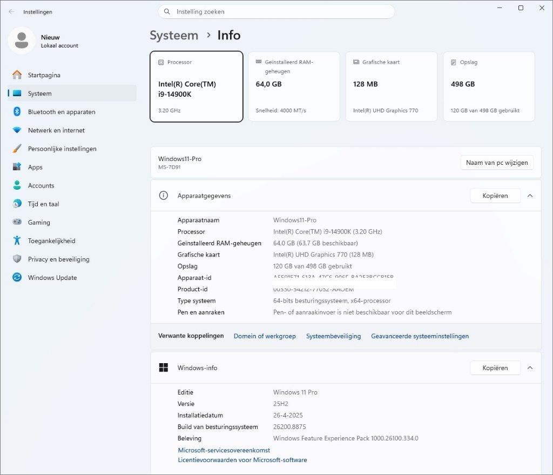Click the Bluetooth icon in sidebar
Viewport: 553px width, 475px height.
(x=17, y=111)
